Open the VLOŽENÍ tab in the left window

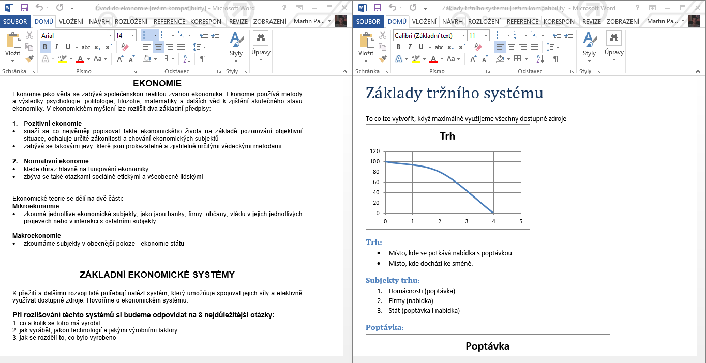point(72,21)
